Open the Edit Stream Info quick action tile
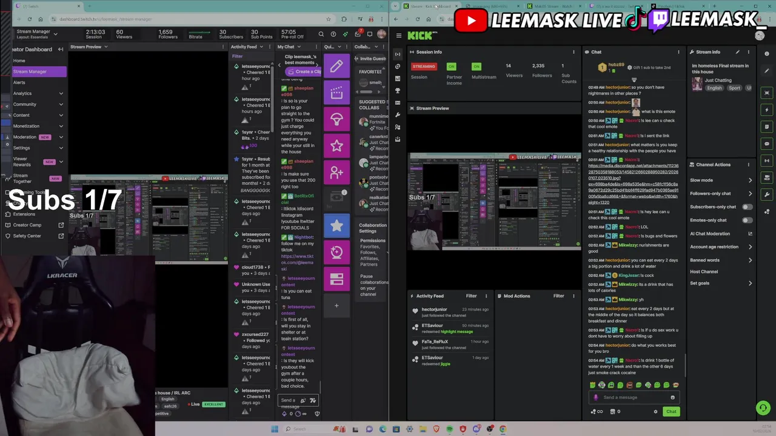This screenshot has width=776, height=436. [336, 66]
